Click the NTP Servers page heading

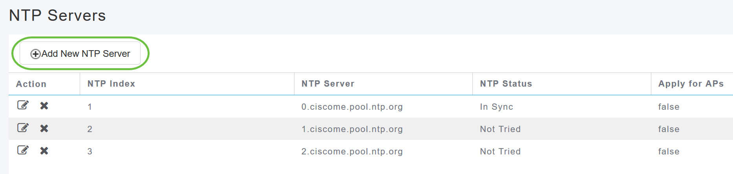(57, 16)
